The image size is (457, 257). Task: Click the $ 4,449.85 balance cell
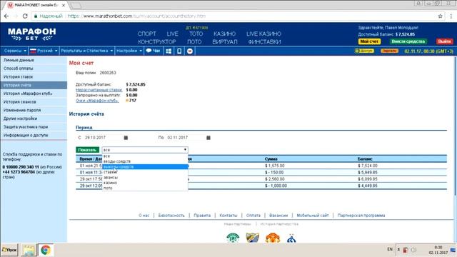(x=368, y=186)
